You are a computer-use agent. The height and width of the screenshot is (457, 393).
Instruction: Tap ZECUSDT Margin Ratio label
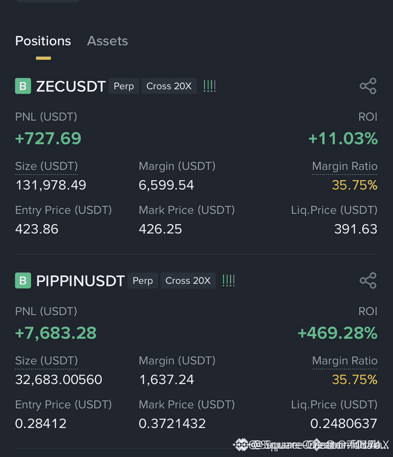pyautogui.click(x=345, y=166)
